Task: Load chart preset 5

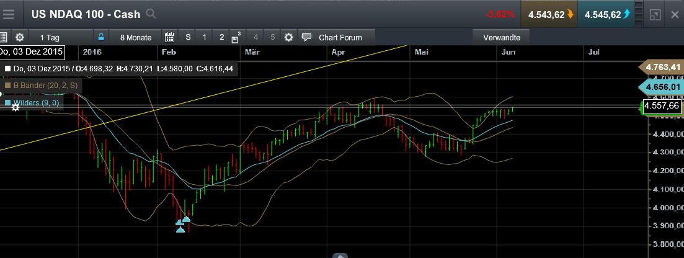Action: [x=273, y=37]
